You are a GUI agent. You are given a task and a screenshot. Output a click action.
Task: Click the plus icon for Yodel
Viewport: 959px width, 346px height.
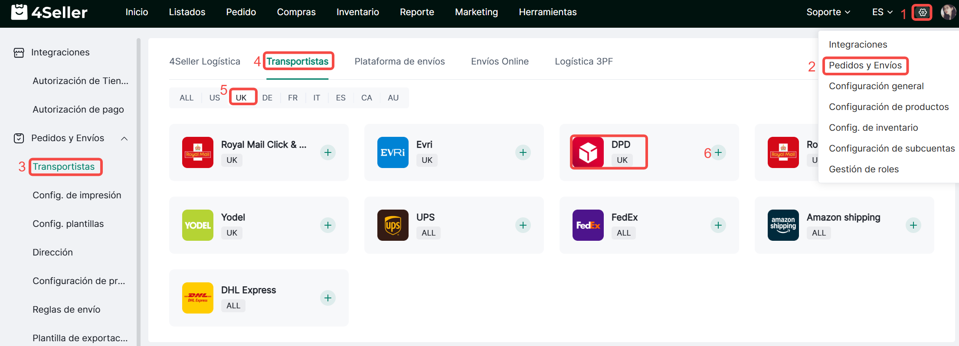pyautogui.click(x=328, y=225)
